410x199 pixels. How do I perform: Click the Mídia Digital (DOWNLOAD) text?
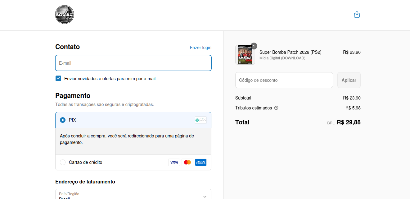click(x=282, y=58)
